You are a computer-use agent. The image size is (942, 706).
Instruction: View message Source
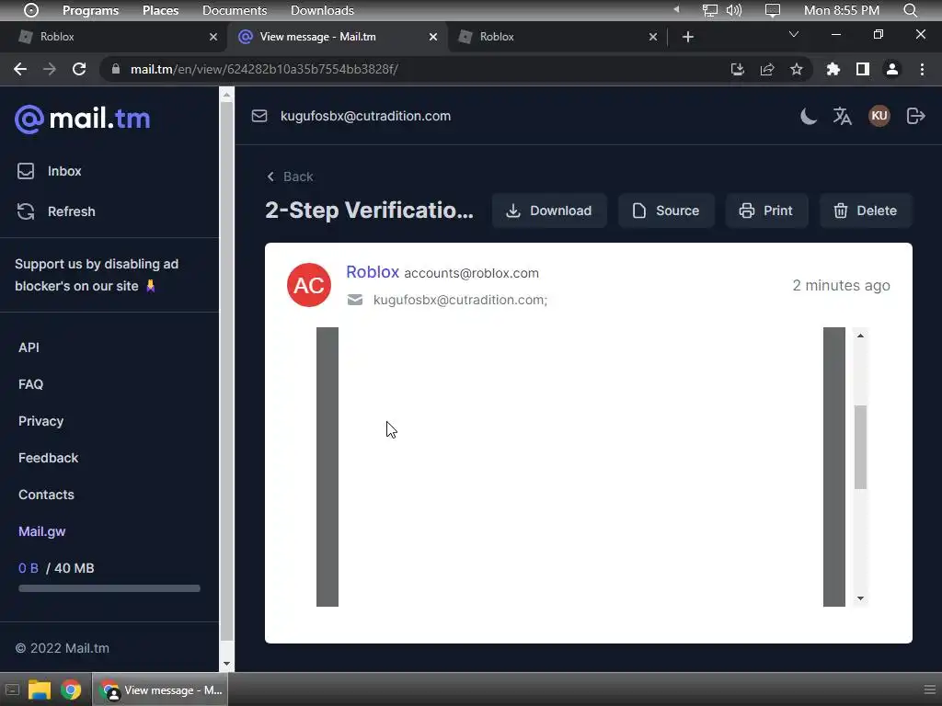coord(666,211)
